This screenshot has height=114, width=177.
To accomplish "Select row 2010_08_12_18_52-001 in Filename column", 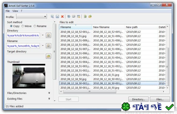I will point(75,32).
